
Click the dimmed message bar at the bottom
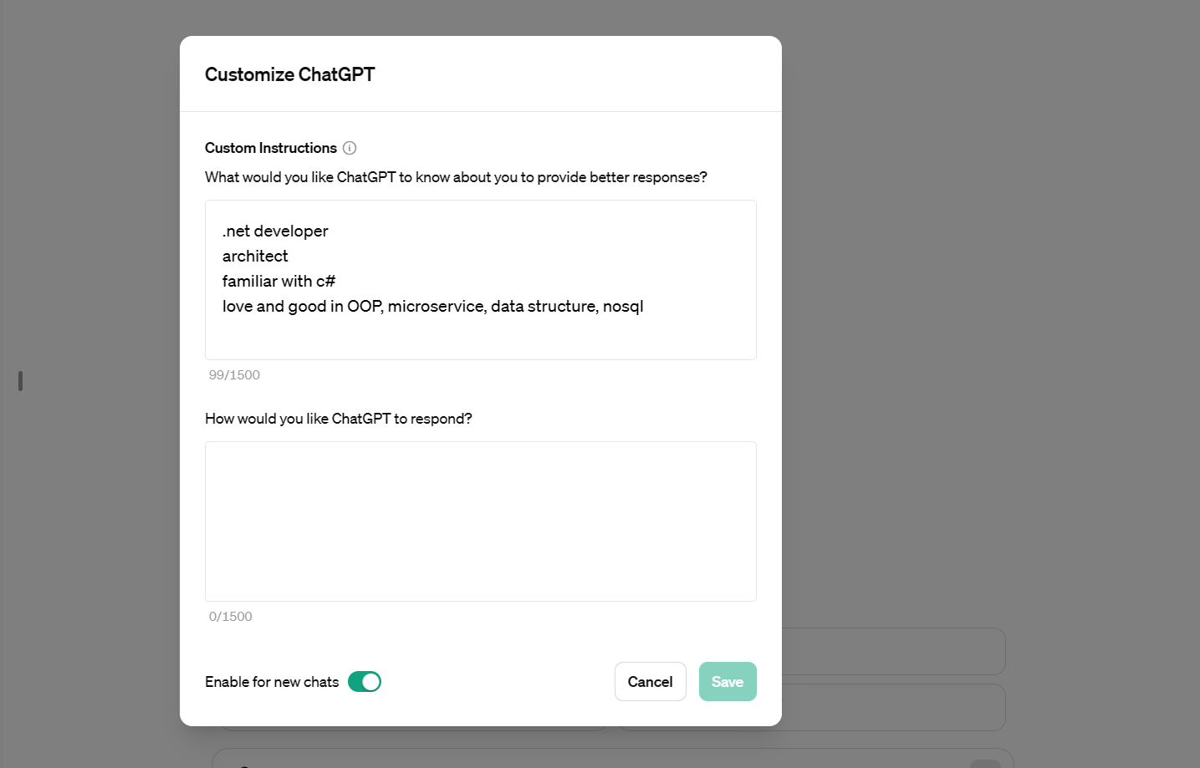[612, 759]
